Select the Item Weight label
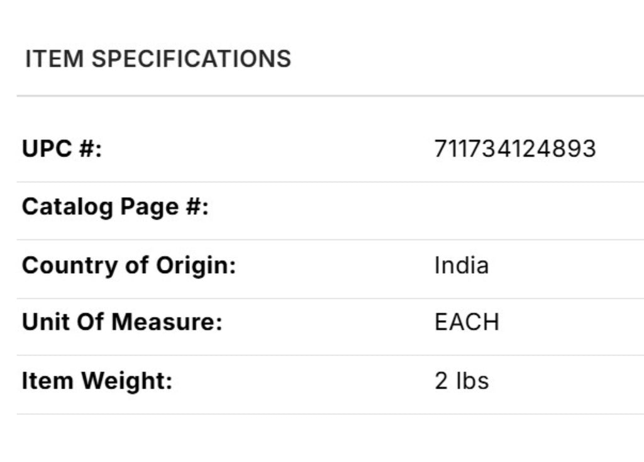Viewport: 644px width, 462px height. [97, 381]
